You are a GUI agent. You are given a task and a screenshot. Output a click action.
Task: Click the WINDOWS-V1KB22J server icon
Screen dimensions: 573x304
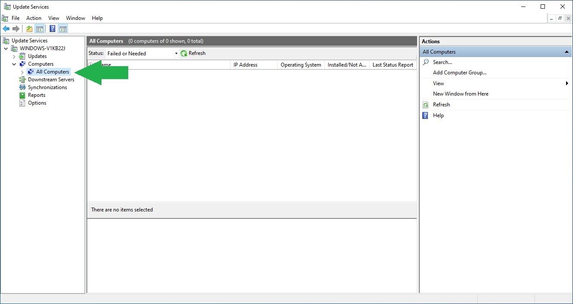coord(14,48)
